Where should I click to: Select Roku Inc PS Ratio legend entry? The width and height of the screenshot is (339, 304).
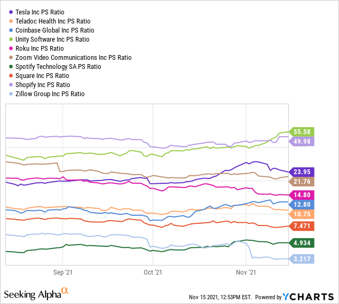click(42, 48)
